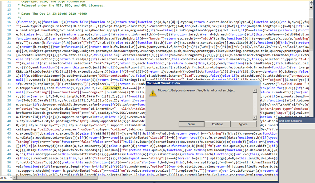The image size is (315, 183).
Task: Click the horizontal scrollbar's left arrow
Action: tap(15, 177)
